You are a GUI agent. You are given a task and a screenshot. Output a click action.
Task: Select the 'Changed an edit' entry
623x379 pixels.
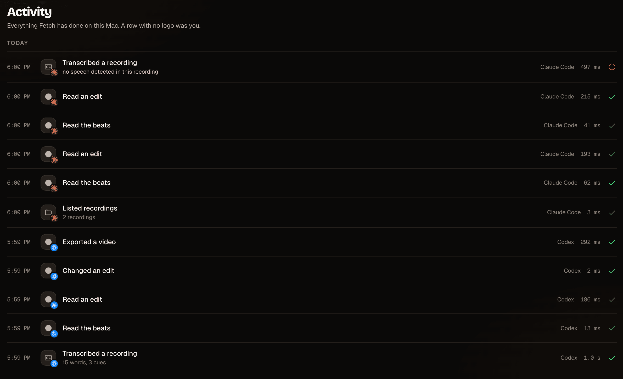(312, 271)
